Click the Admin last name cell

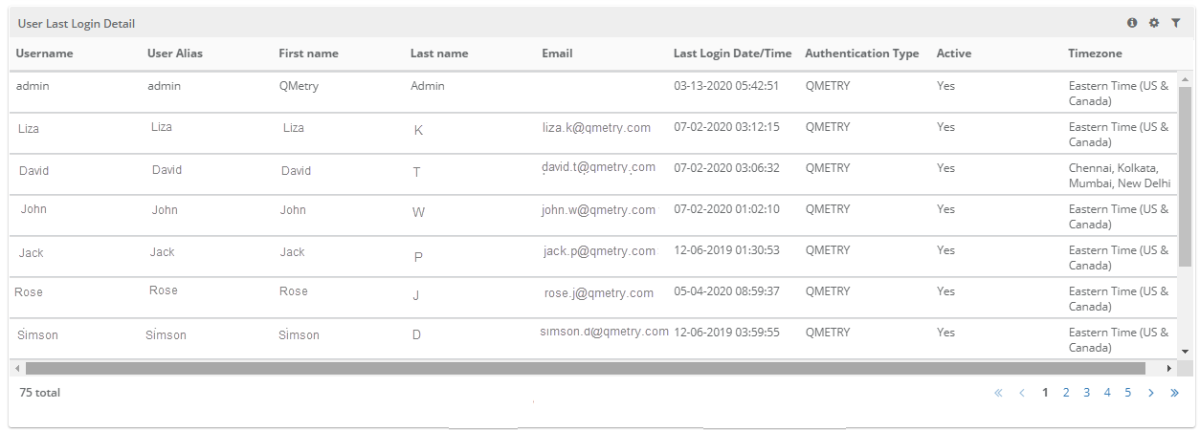tap(428, 86)
